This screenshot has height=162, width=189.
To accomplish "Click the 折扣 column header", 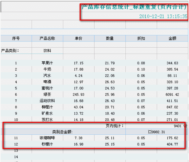I will 141,38.
